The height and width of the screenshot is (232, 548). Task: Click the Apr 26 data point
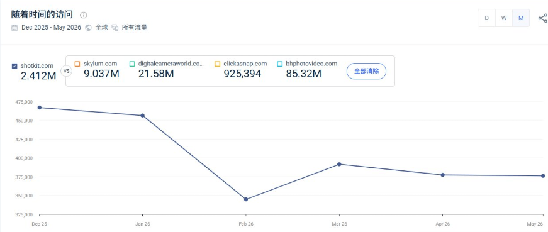443,175
